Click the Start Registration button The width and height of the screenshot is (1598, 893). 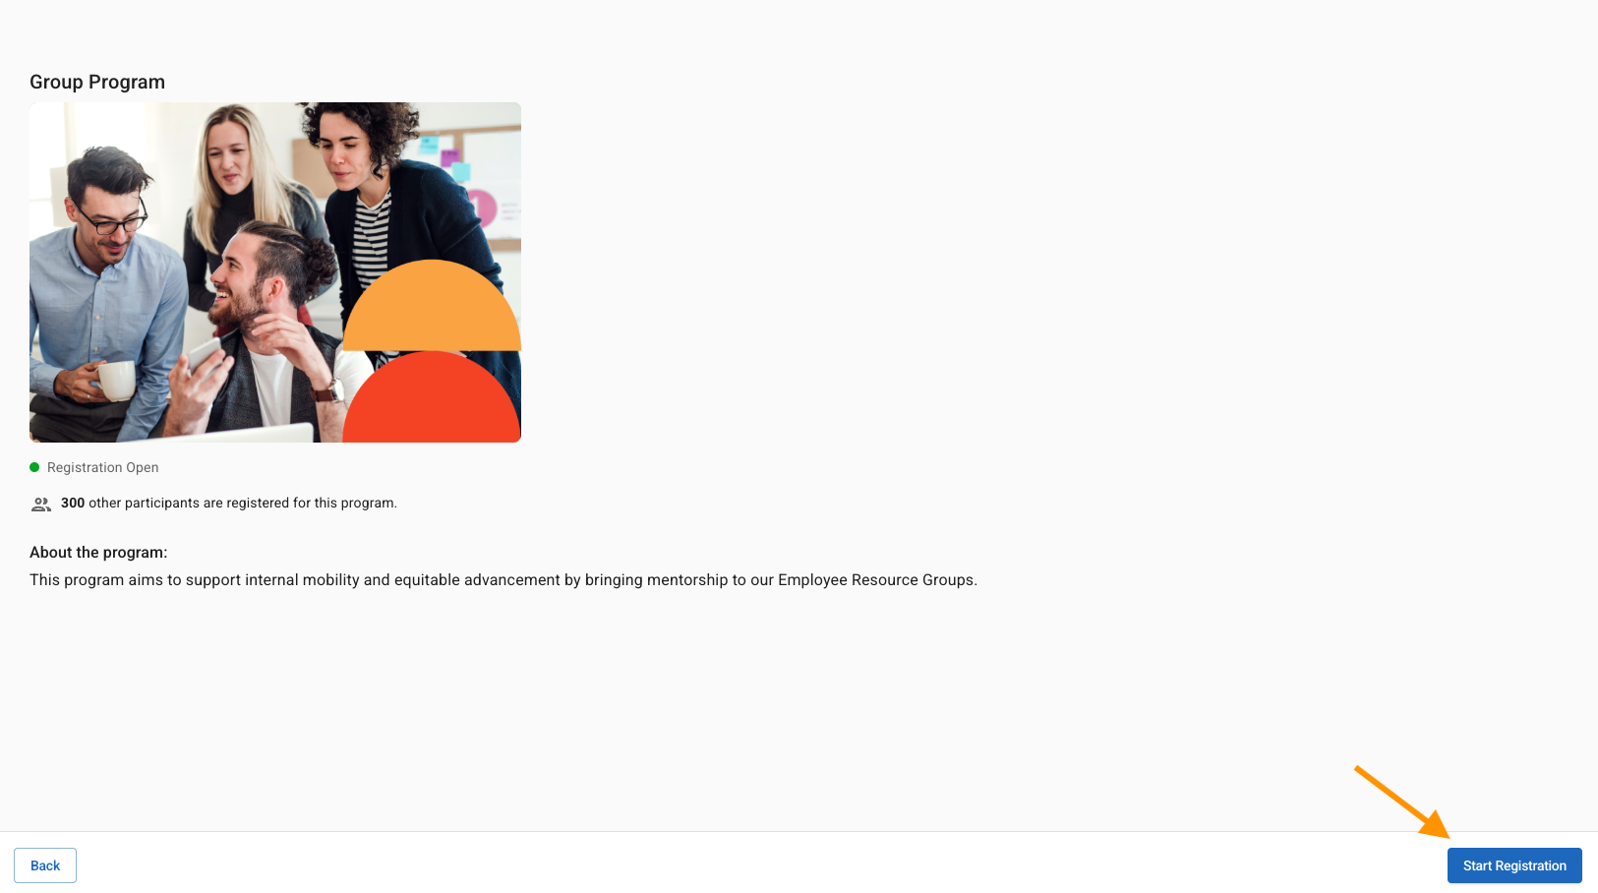click(1514, 865)
